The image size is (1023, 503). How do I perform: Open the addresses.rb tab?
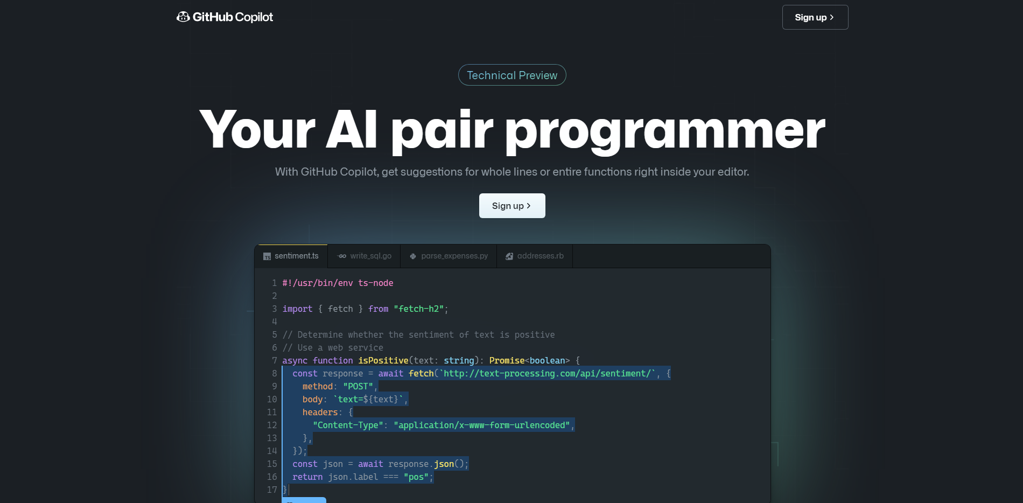pos(535,256)
